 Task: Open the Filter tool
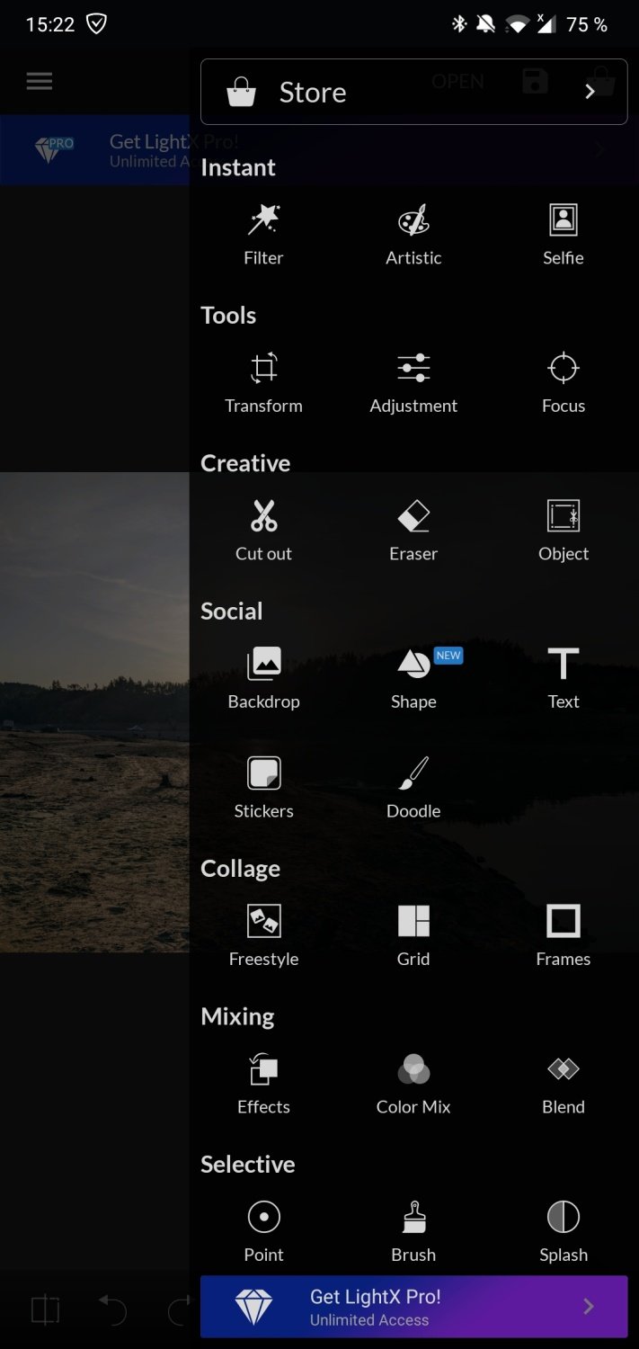coord(263,234)
